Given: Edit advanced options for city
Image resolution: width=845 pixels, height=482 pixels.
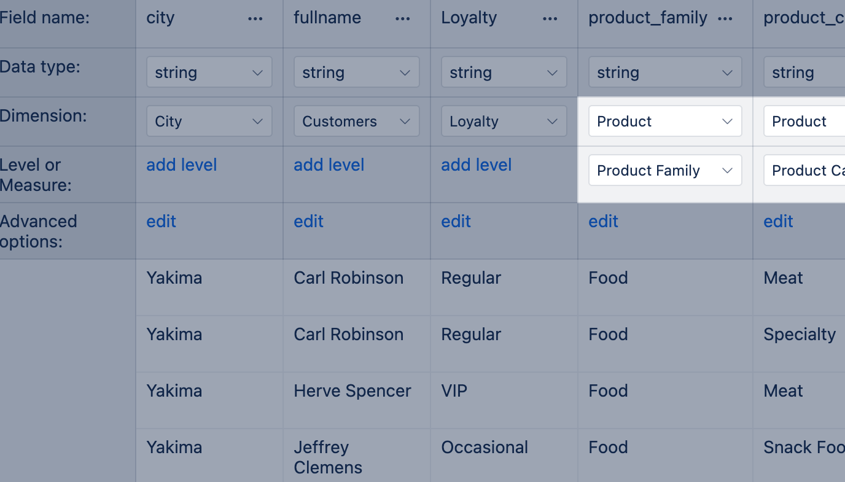Looking at the screenshot, I should [x=162, y=222].
